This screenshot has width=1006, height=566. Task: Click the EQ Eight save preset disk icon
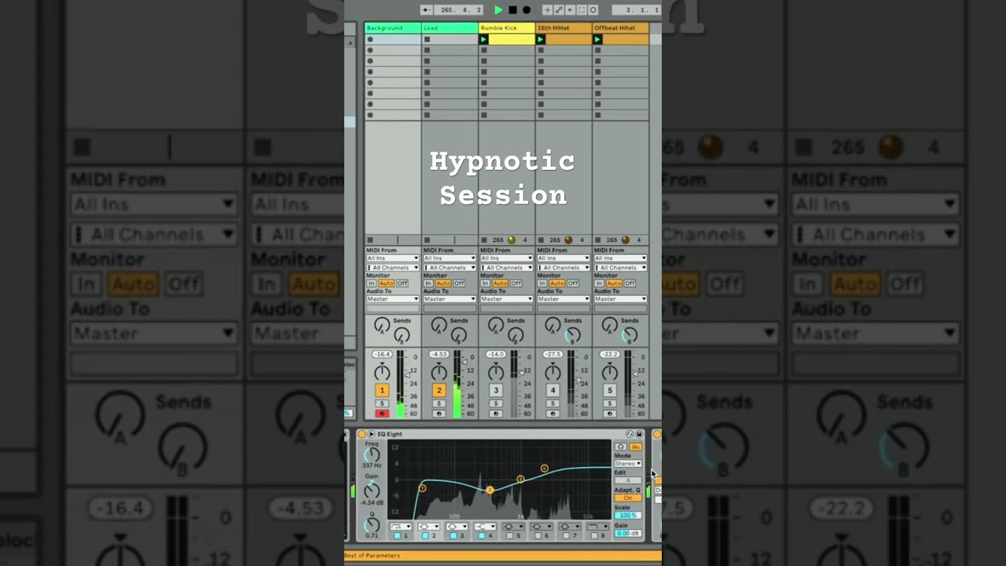pyautogui.click(x=639, y=434)
